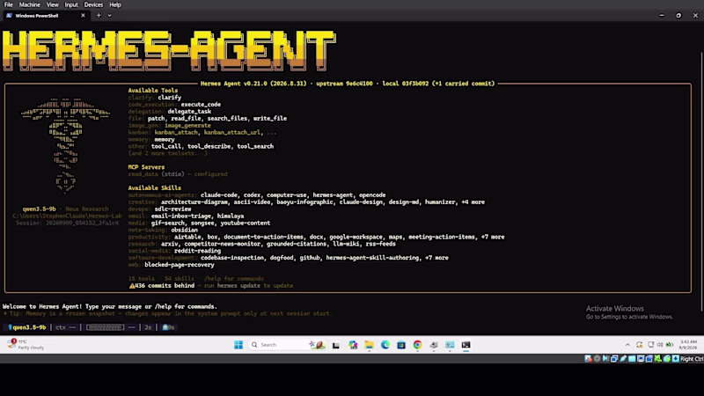704x396 pixels.
Task: Click the 'delegate_task' tool name
Action: click(x=189, y=112)
